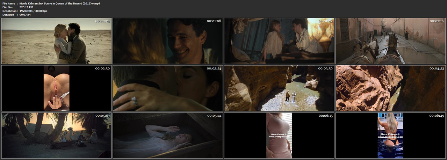447x160 pixels.
Task: Click the red rock thumbnail at 00:04:33
Action: point(391,88)
